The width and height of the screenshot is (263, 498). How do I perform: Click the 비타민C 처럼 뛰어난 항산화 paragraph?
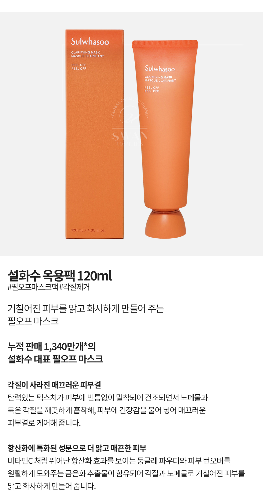pyautogui.click(x=126, y=473)
